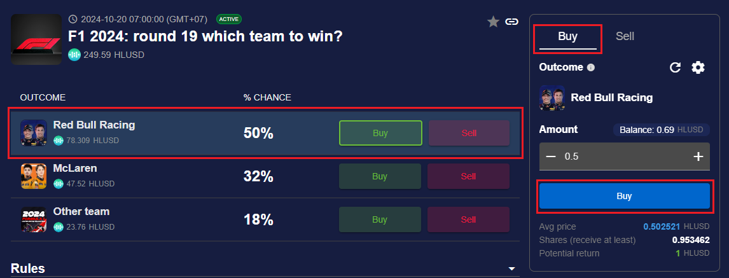Click the F1 market logo thumbnail
The height and width of the screenshot is (278, 729).
(36, 39)
